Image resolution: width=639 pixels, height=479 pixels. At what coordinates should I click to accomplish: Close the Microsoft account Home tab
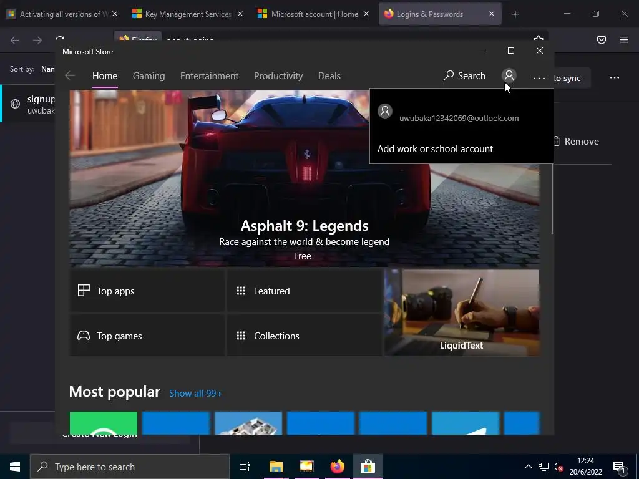click(x=366, y=14)
